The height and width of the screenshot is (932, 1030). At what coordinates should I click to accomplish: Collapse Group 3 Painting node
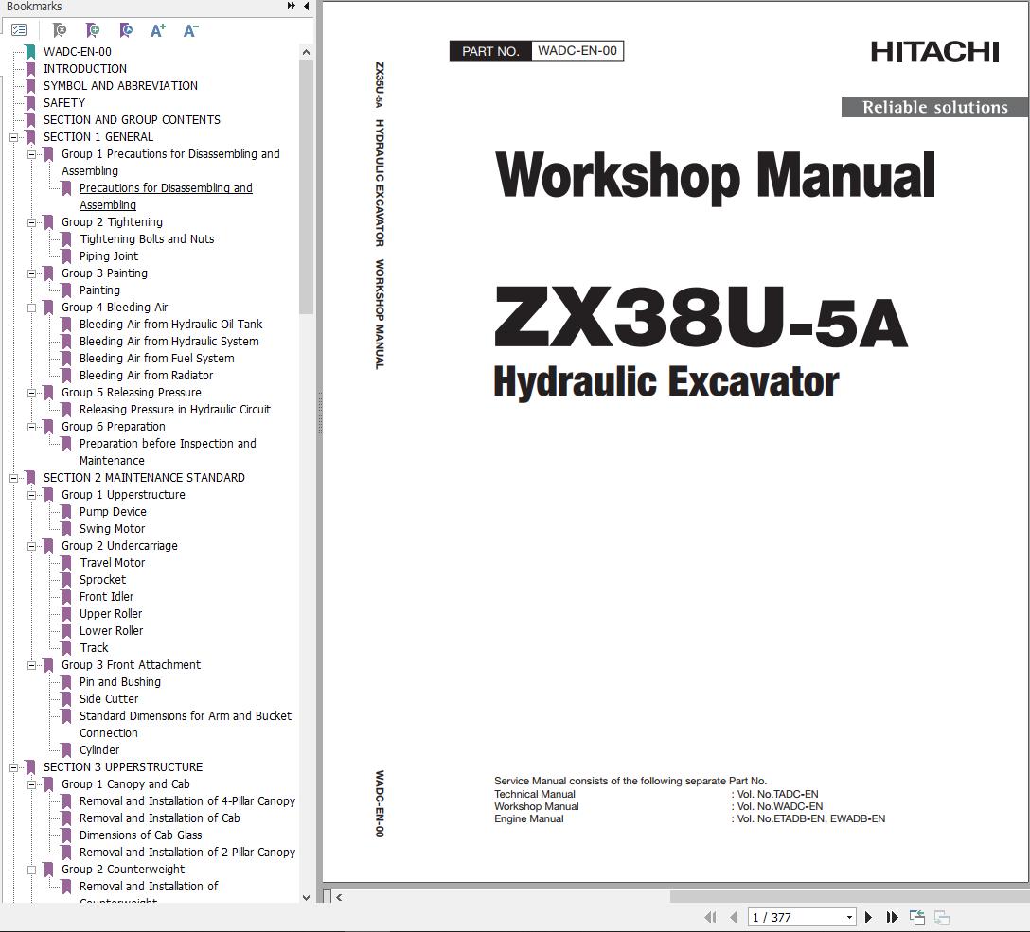31,273
